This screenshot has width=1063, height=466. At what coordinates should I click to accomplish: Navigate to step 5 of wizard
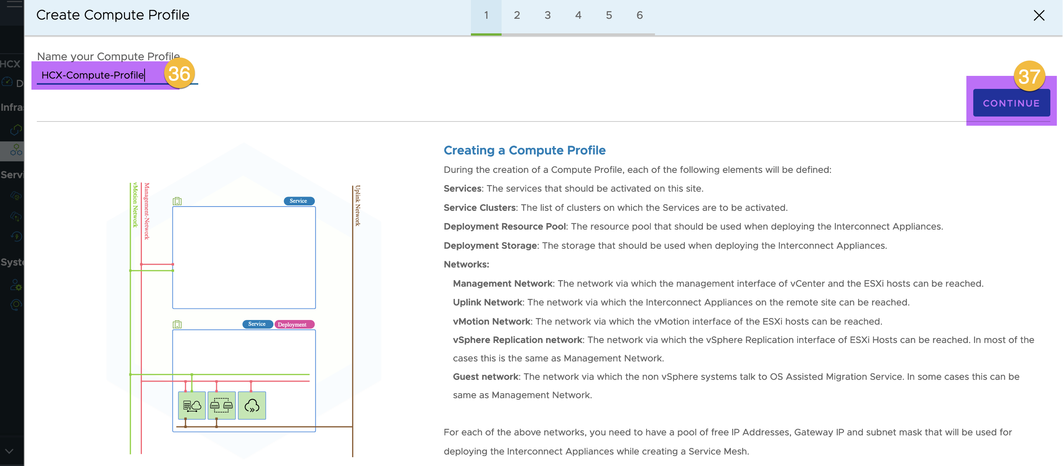609,15
